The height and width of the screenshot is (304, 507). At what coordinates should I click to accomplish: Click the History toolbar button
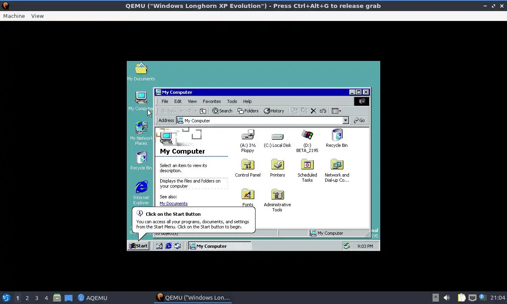274,111
